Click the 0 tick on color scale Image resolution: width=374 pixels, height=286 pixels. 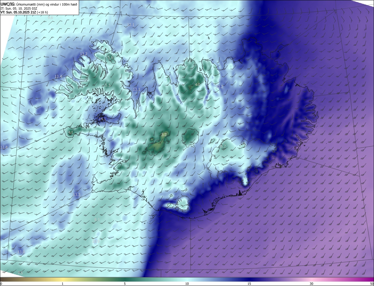(1, 284)
